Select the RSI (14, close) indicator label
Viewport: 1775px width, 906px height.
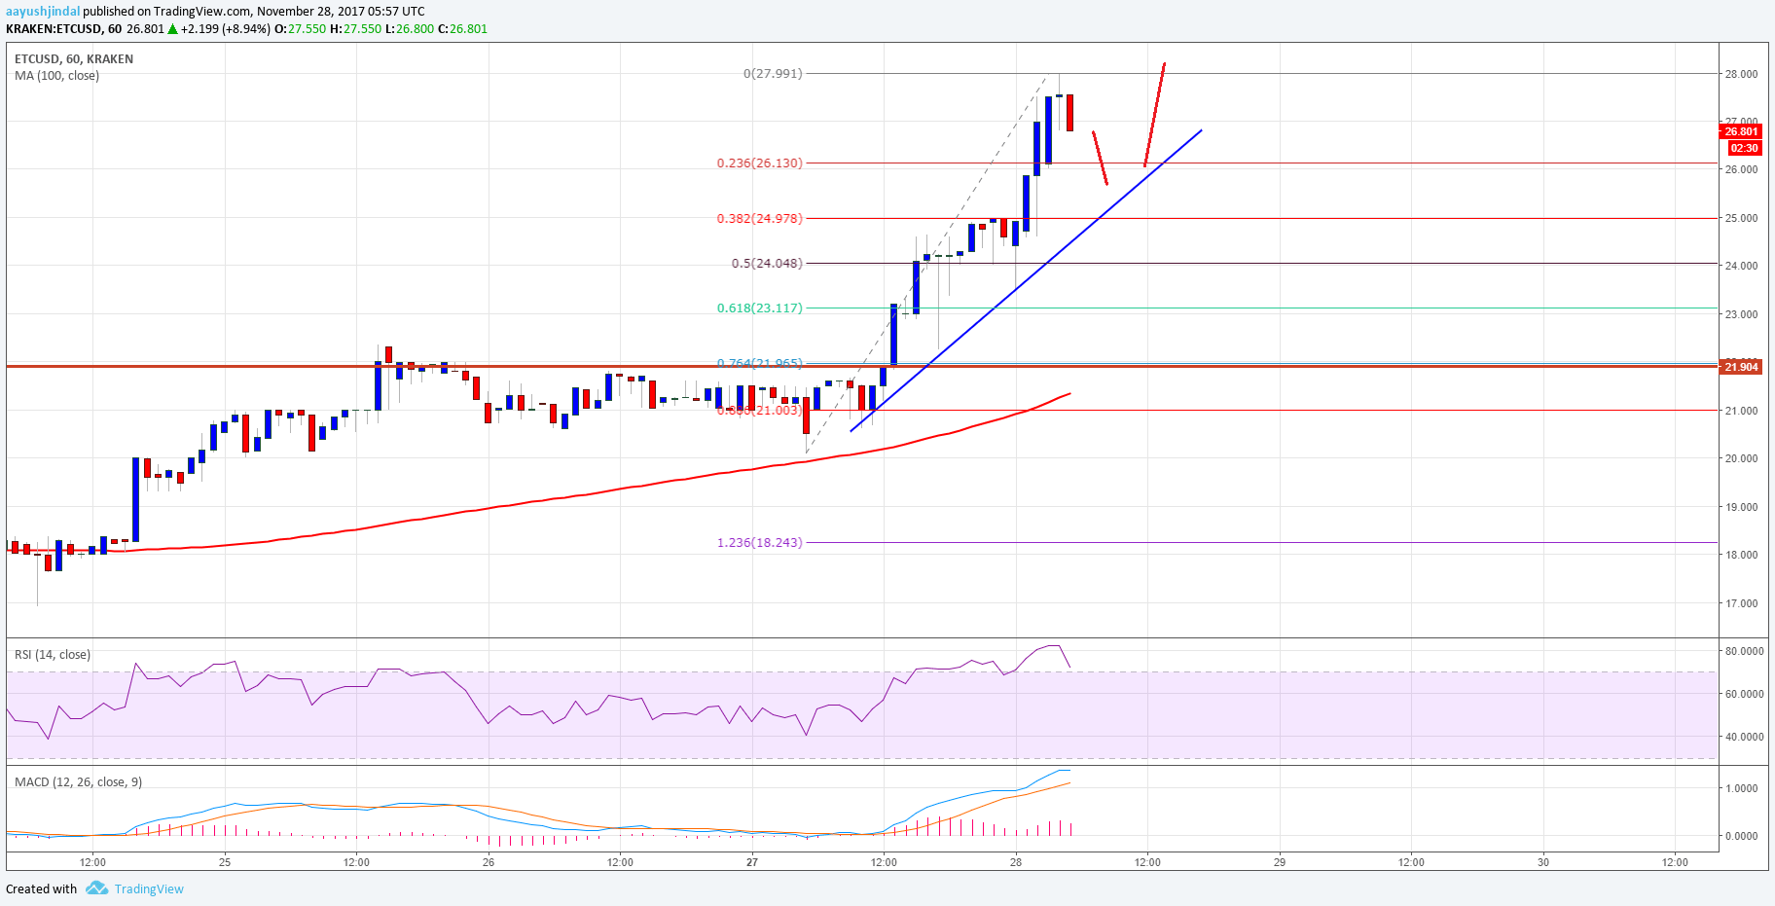tap(53, 655)
